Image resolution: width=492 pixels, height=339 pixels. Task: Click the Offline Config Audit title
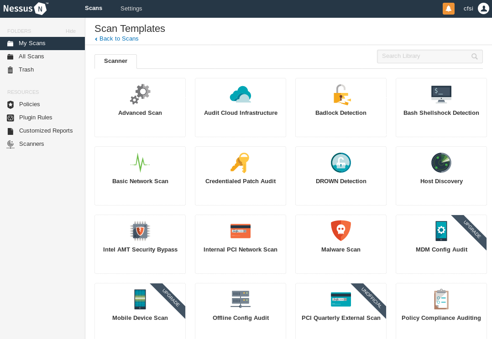pyautogui.click(x=241, y=318)
